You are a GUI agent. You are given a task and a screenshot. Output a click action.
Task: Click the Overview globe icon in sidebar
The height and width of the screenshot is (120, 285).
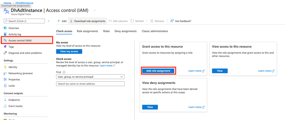pos(5,28)
